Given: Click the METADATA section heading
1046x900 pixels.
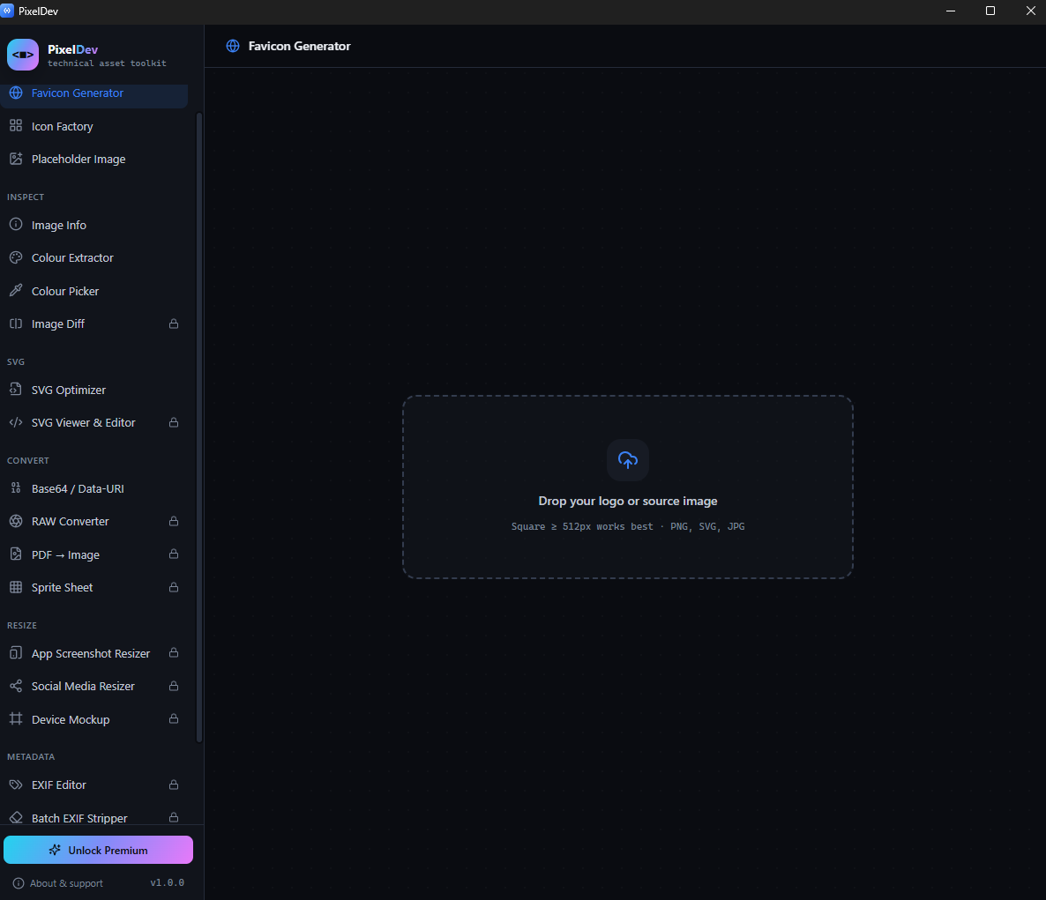Looking at the screenshot, I should coord(31,756).
